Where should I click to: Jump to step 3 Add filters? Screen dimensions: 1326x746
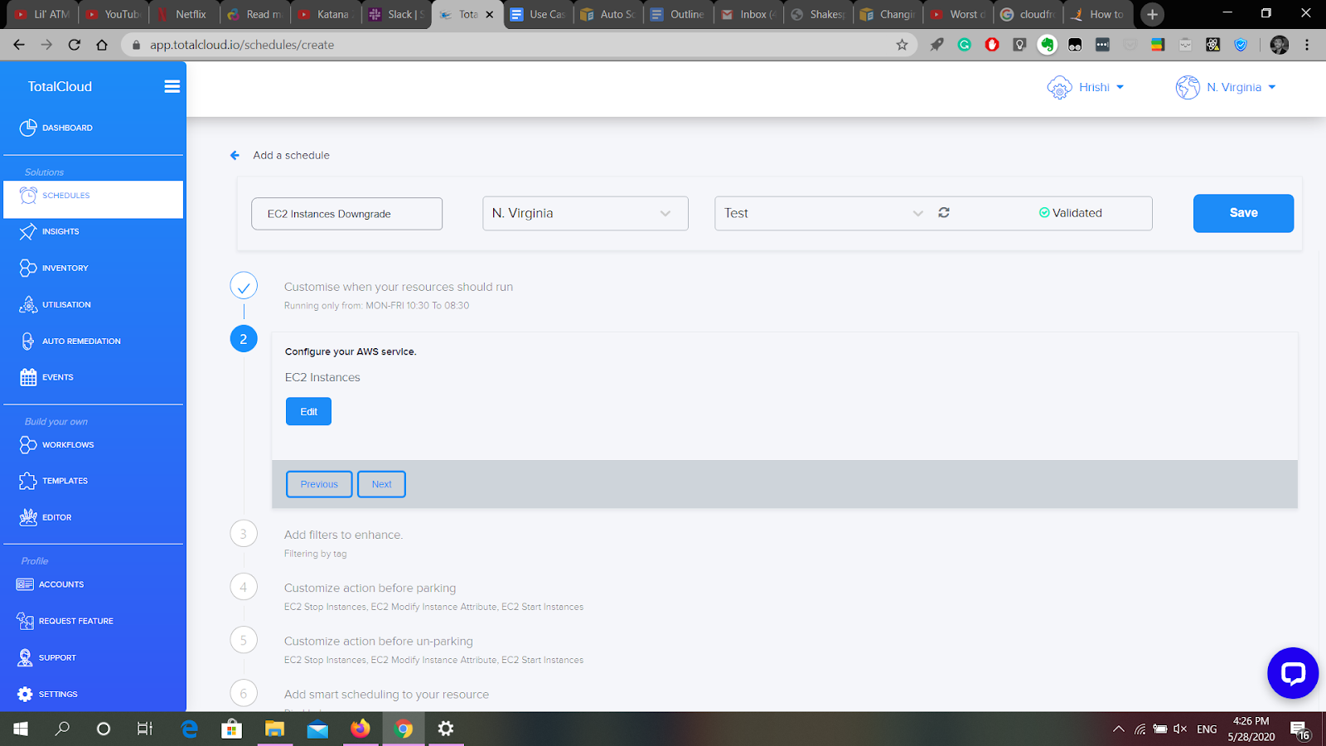click(244, 534)
